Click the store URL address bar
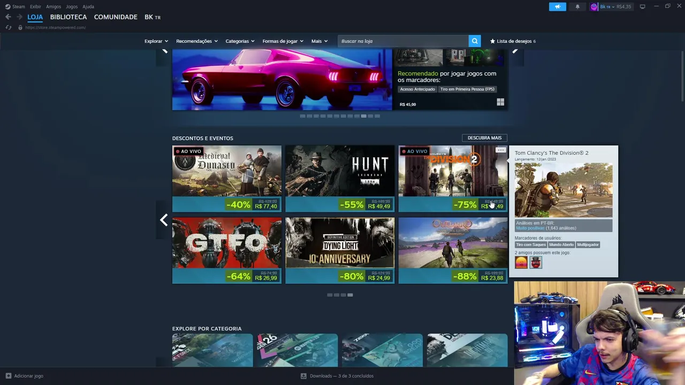This screenshot has height=385, width=685. pyautogui.click(x=55, y=27)
